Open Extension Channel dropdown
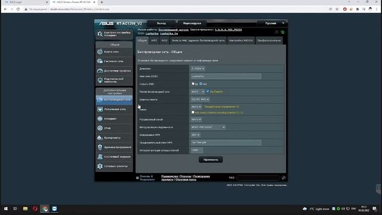 click(x=196, y=119)
